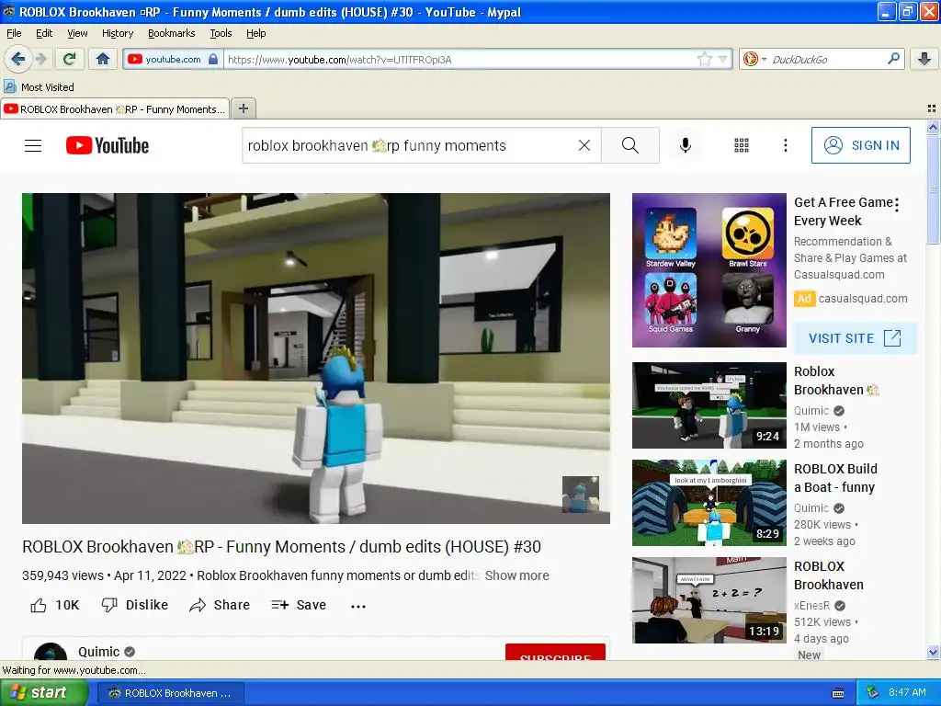941x706 pixels.
Task: Open the History menu
Action: click(117, 33)
